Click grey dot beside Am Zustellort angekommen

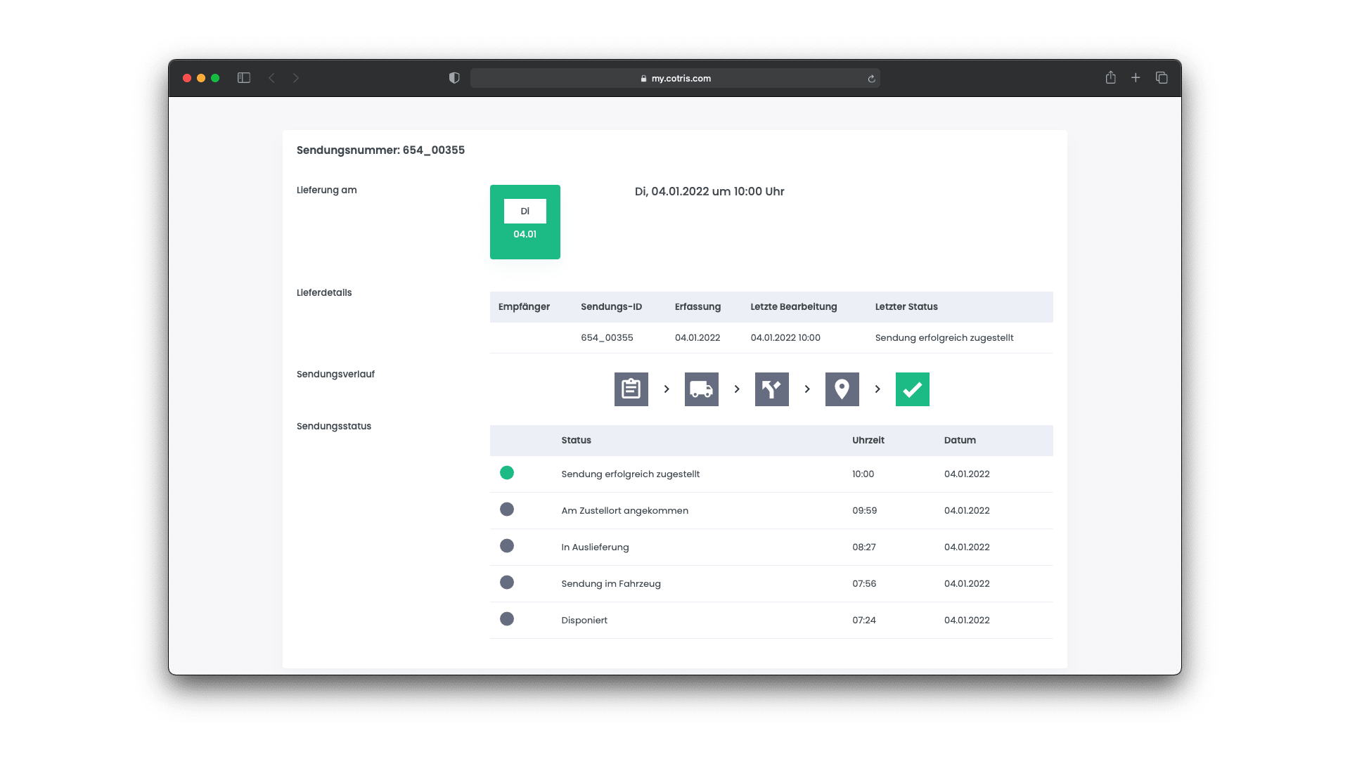[507, 510]
